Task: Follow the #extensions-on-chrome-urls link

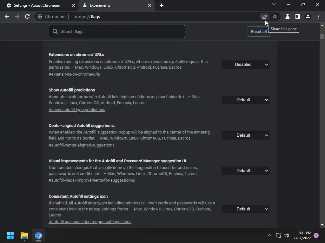Action: click(x=74, y=74)
